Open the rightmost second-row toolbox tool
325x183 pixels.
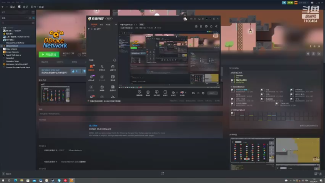click(x=113, y=78)
